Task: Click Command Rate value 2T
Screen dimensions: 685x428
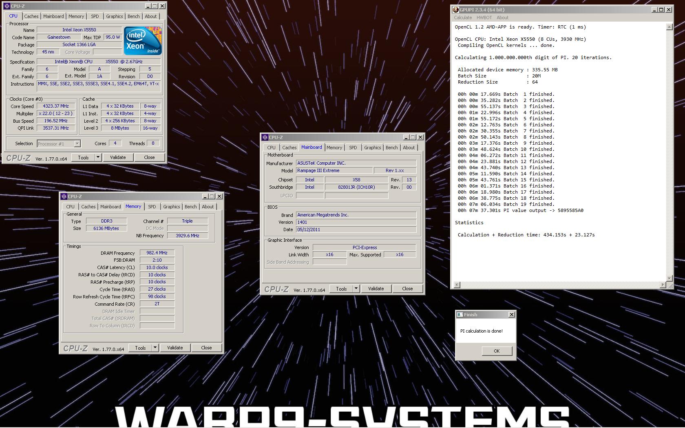Action: tap(157, 304)
